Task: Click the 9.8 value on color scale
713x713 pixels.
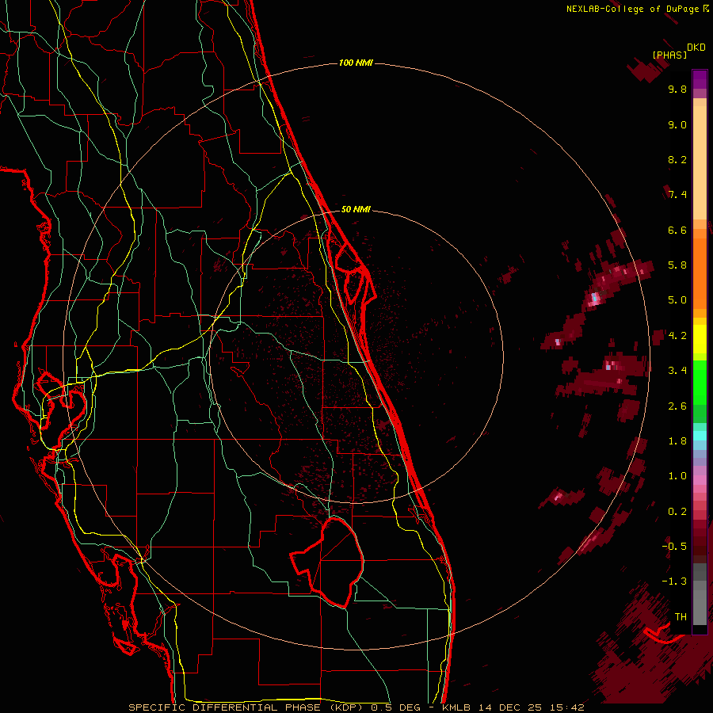Action: 677,90
